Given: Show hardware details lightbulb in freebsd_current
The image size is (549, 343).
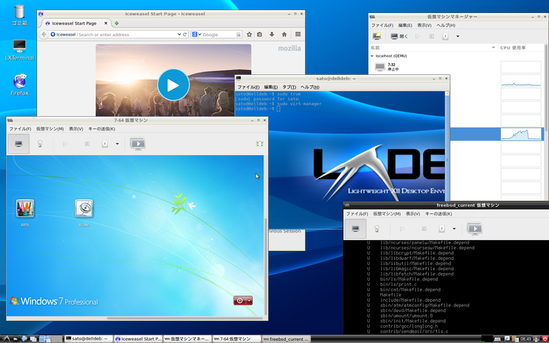Looking at the screenshot, I should [377, 229].
